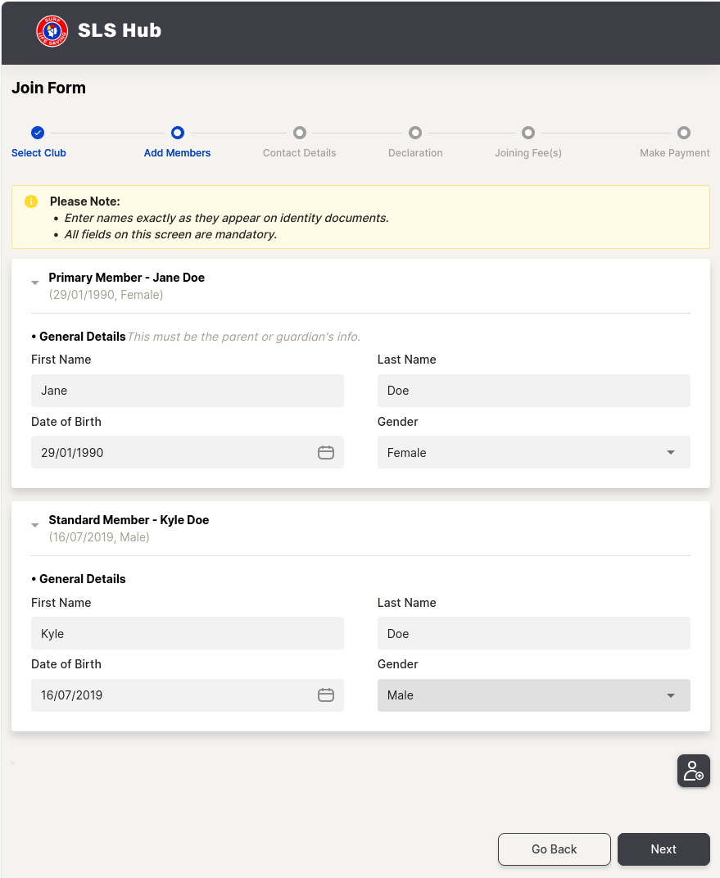Click the Primary Member - Jane Doe heading
The height and width of the screenshot is (878, 720).
[126, 278]
